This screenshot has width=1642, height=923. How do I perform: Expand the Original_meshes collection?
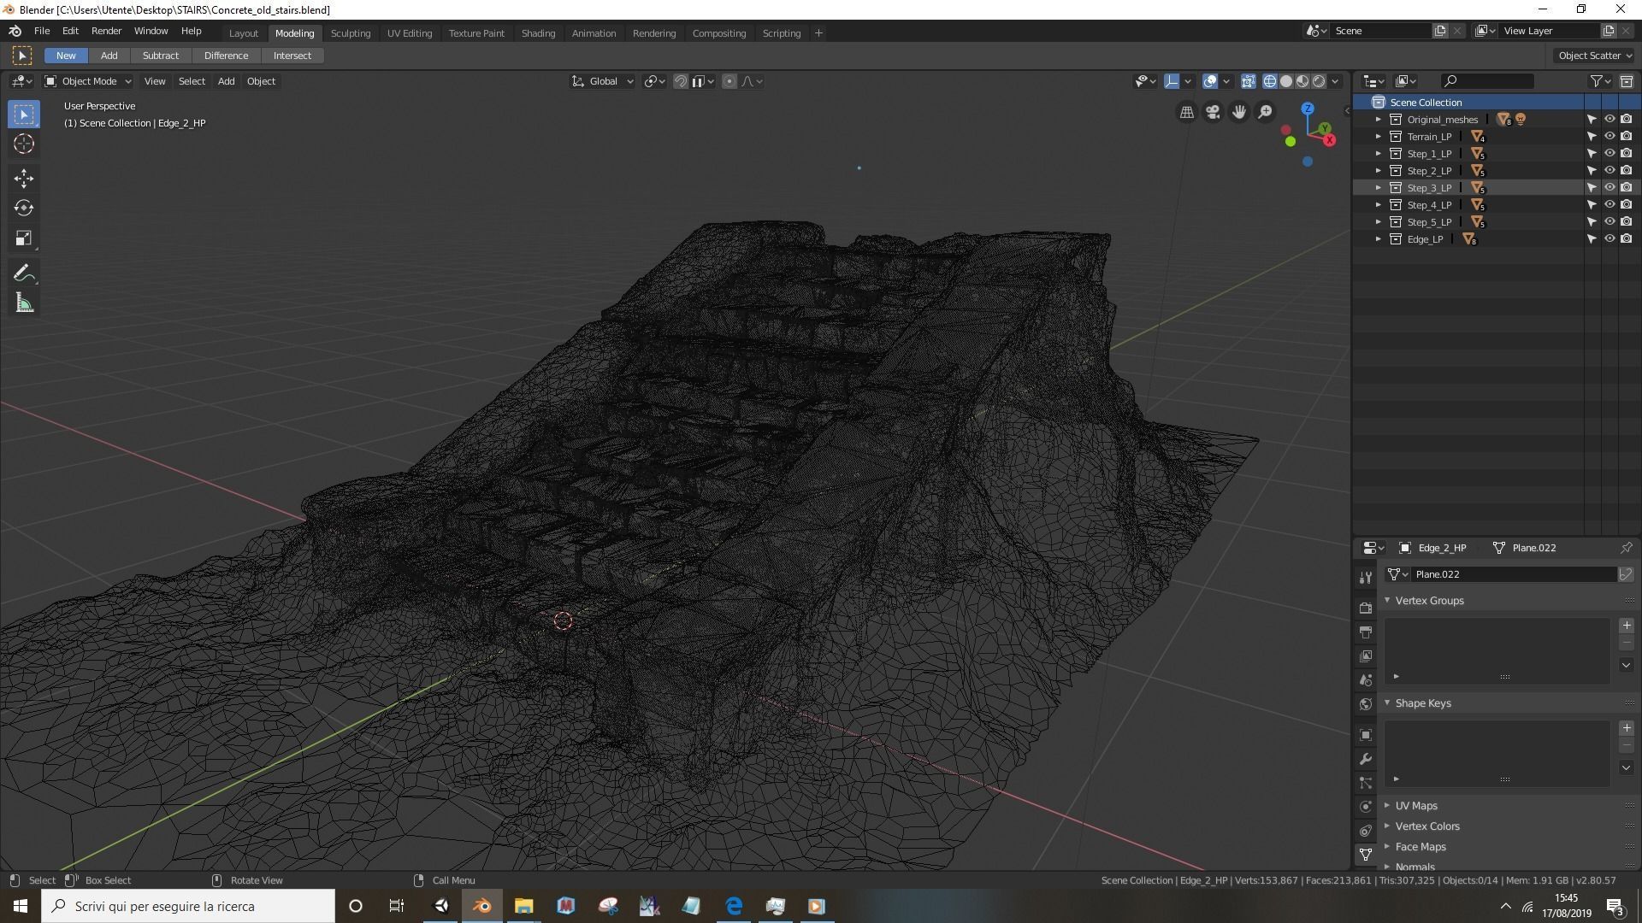click(x=1379, y=120)
